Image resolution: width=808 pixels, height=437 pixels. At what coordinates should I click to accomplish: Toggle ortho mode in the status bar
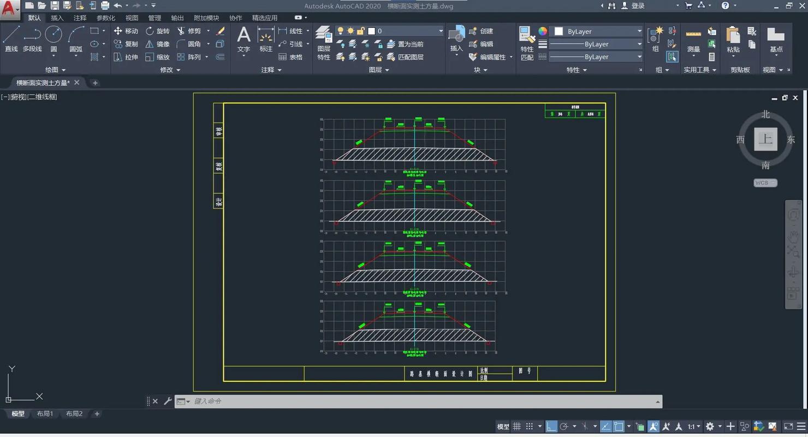pyautogui.click(x=551, y=427)
